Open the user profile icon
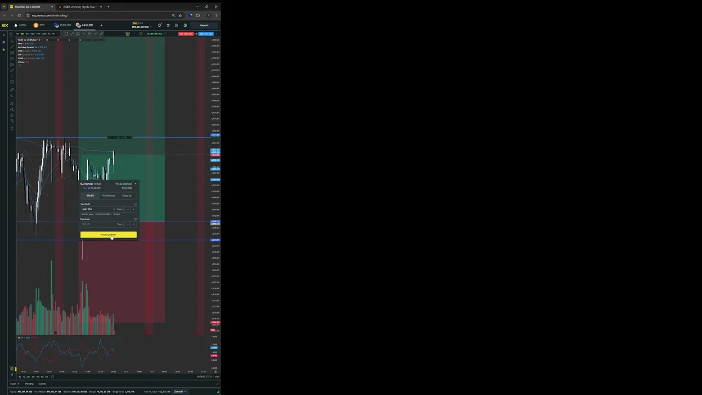 coord(185,25)
